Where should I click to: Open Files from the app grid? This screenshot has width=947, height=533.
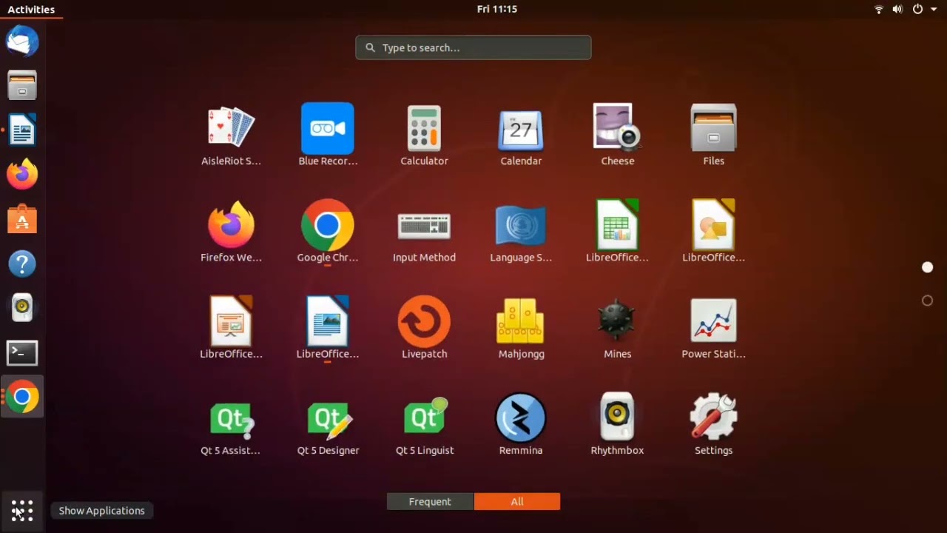click(713, 135)
